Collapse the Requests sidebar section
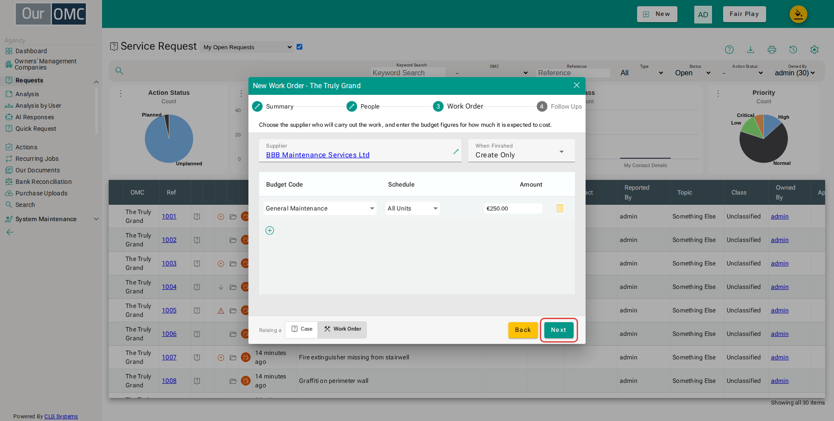834x421 pixels. tap(96, 82)
